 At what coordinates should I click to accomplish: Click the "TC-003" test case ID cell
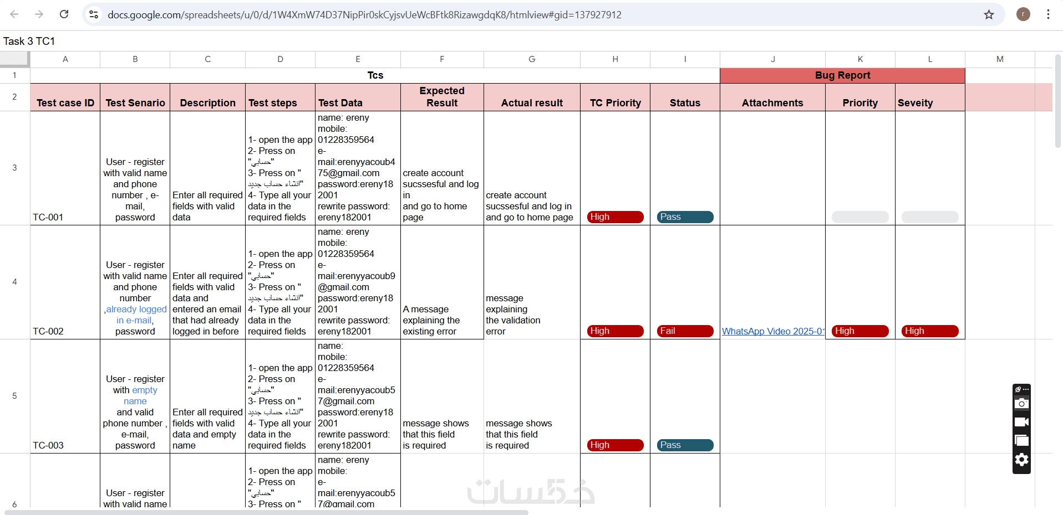tap(65, 396)
